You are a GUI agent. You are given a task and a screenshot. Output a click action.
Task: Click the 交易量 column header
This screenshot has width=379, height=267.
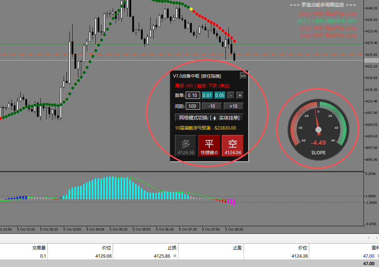pos(39,248)
